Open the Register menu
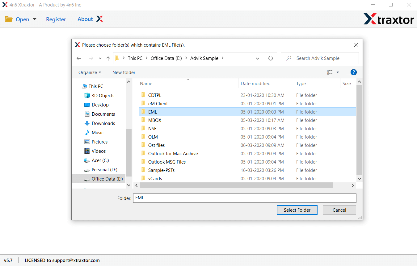417x266 pixels. pyautogui.click(x=56, y=19)
